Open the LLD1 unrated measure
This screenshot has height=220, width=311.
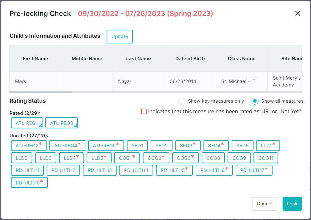268,146
